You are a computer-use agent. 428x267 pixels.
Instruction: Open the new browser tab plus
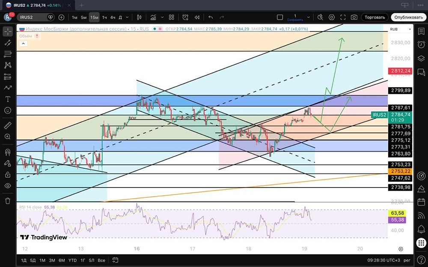[82, 5]
